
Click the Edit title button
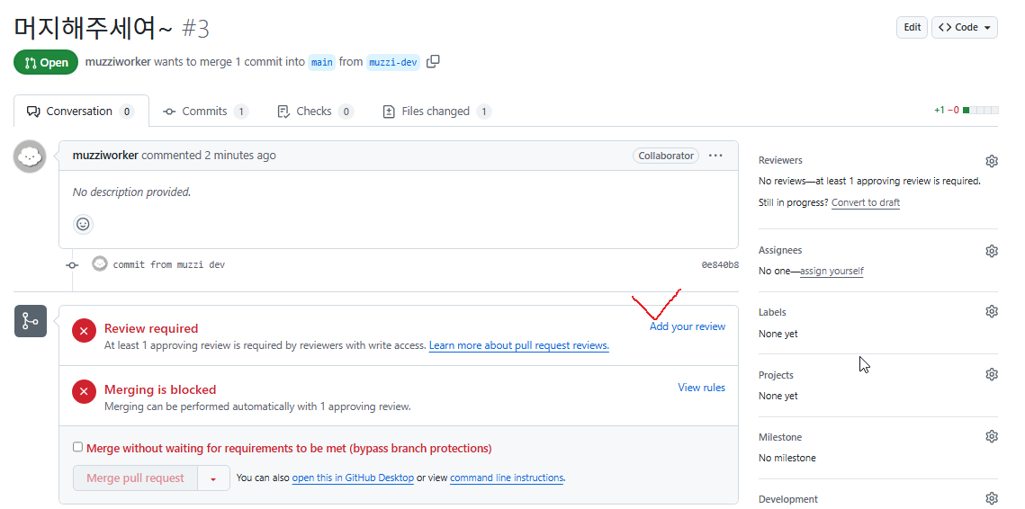pyautogui.click(x=912, y=28)
